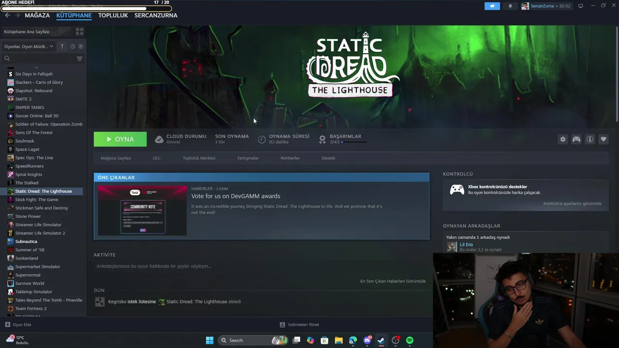Click the achievements icon

[x=323, y=139]
